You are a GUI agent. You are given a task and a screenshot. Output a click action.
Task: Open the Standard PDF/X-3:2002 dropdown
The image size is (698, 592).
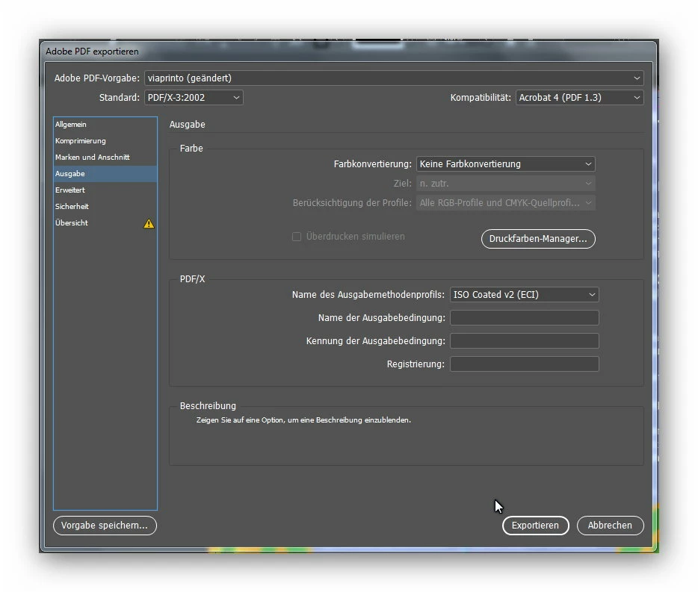point(194,97)
